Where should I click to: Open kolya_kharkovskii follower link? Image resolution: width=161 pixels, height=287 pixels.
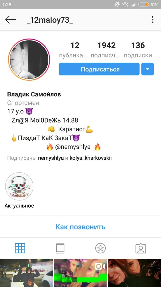[x=91, y=158]
